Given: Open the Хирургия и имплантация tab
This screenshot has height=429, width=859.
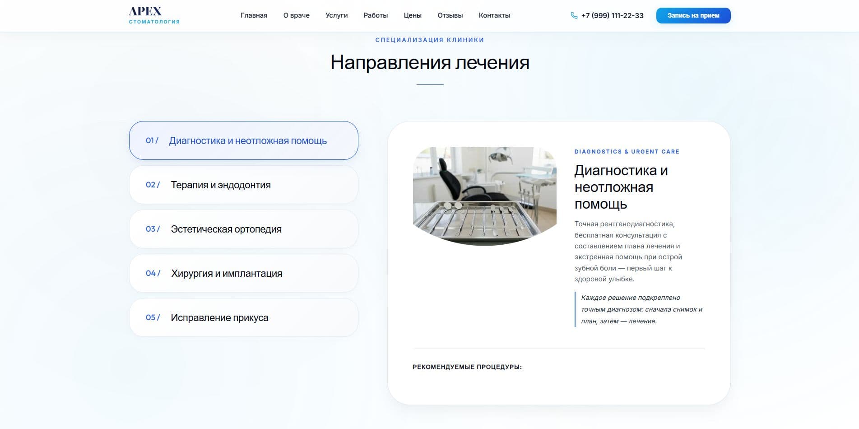Looking at the screenshot, I should pyautogui.click(x=244, y=273).
